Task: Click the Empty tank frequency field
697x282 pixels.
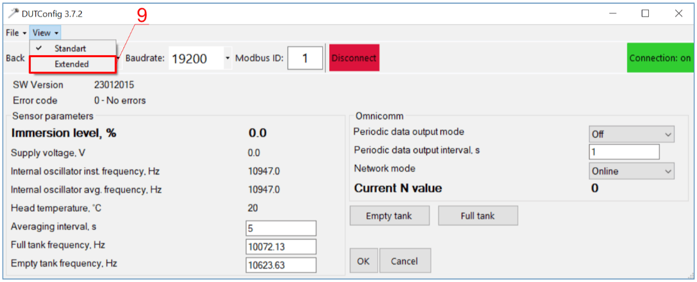Action: (281, 265)
